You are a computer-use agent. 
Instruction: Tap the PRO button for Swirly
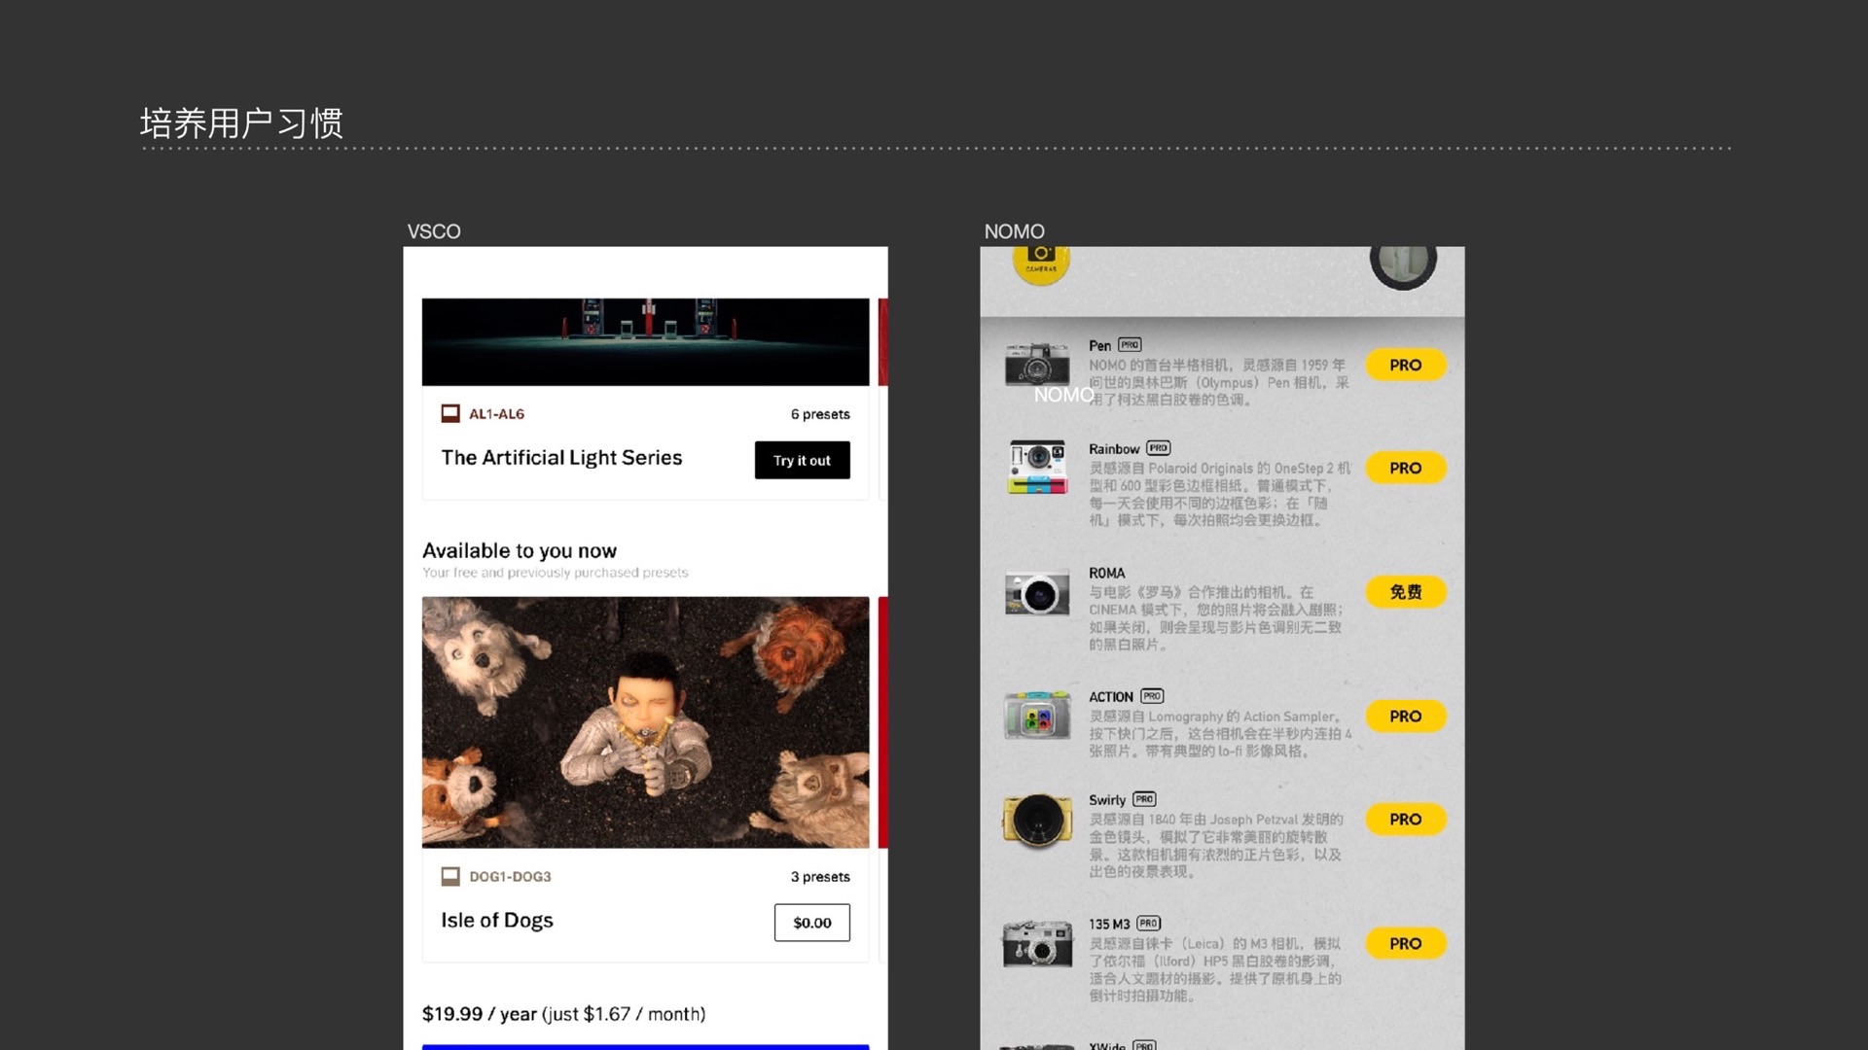[x=1405, y=820]
